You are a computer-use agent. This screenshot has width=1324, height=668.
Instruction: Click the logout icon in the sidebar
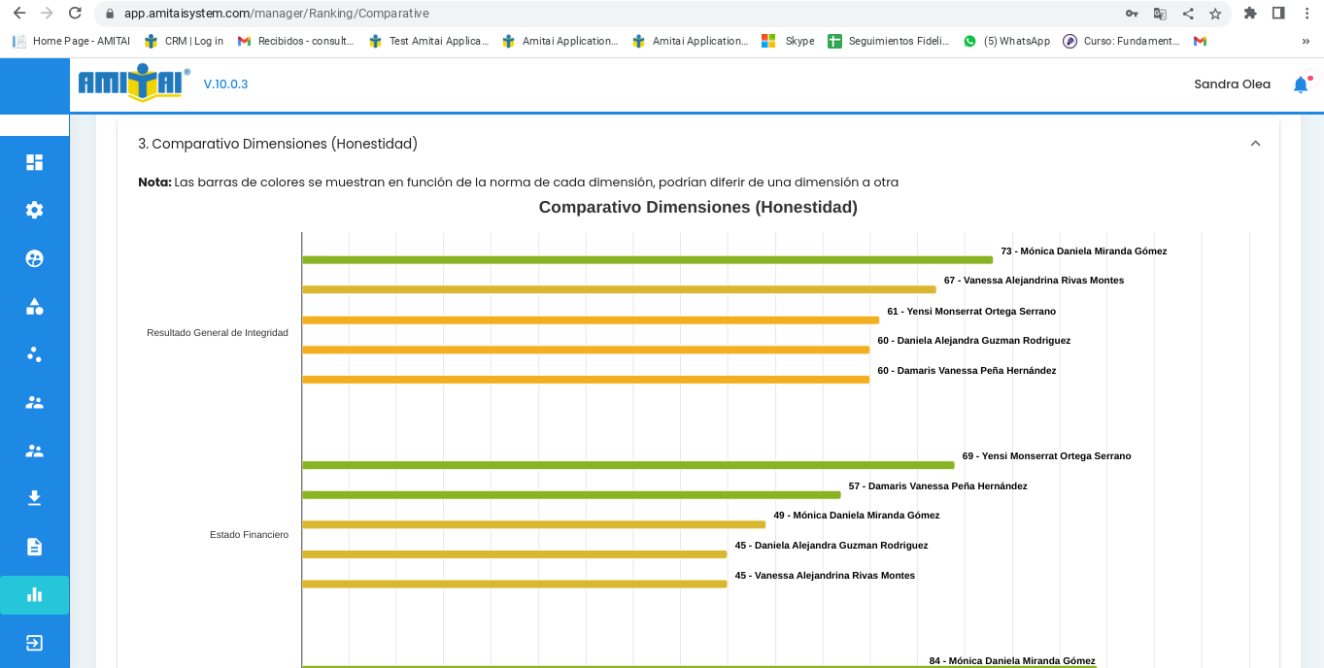pos(34,643)
